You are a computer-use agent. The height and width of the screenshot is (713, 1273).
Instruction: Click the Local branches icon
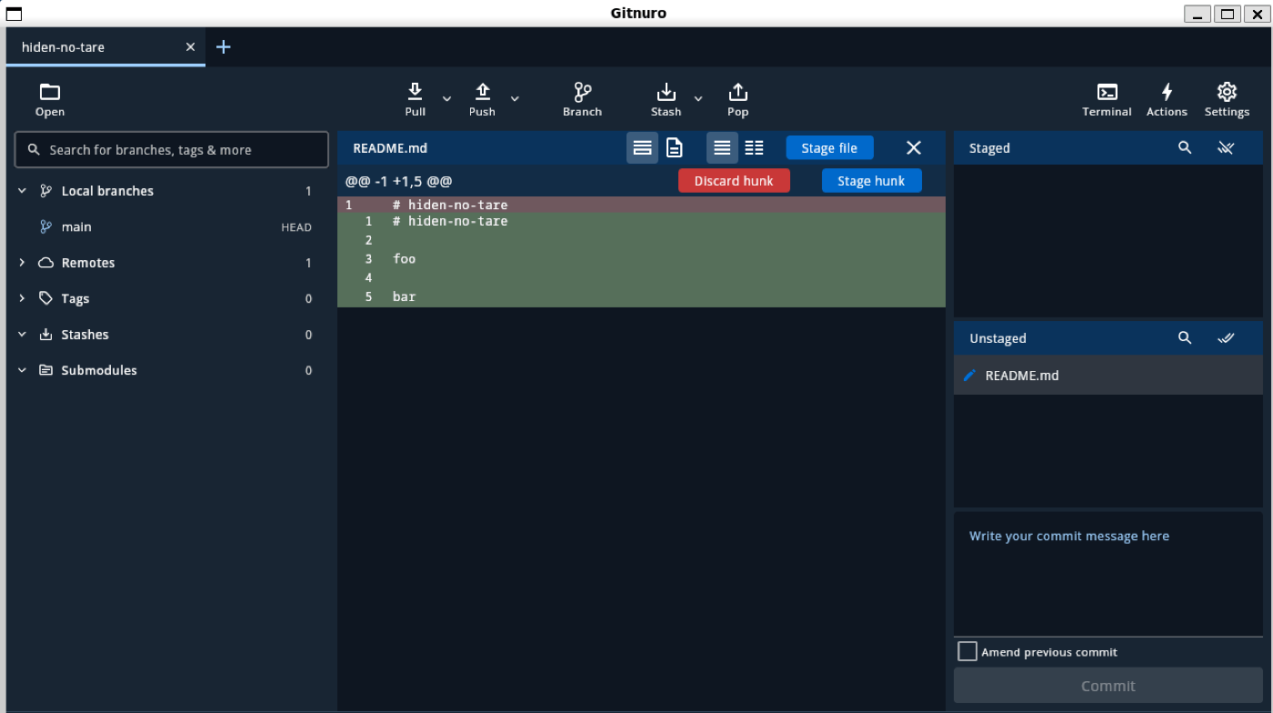pyautogui.click(x=45, y=191)
